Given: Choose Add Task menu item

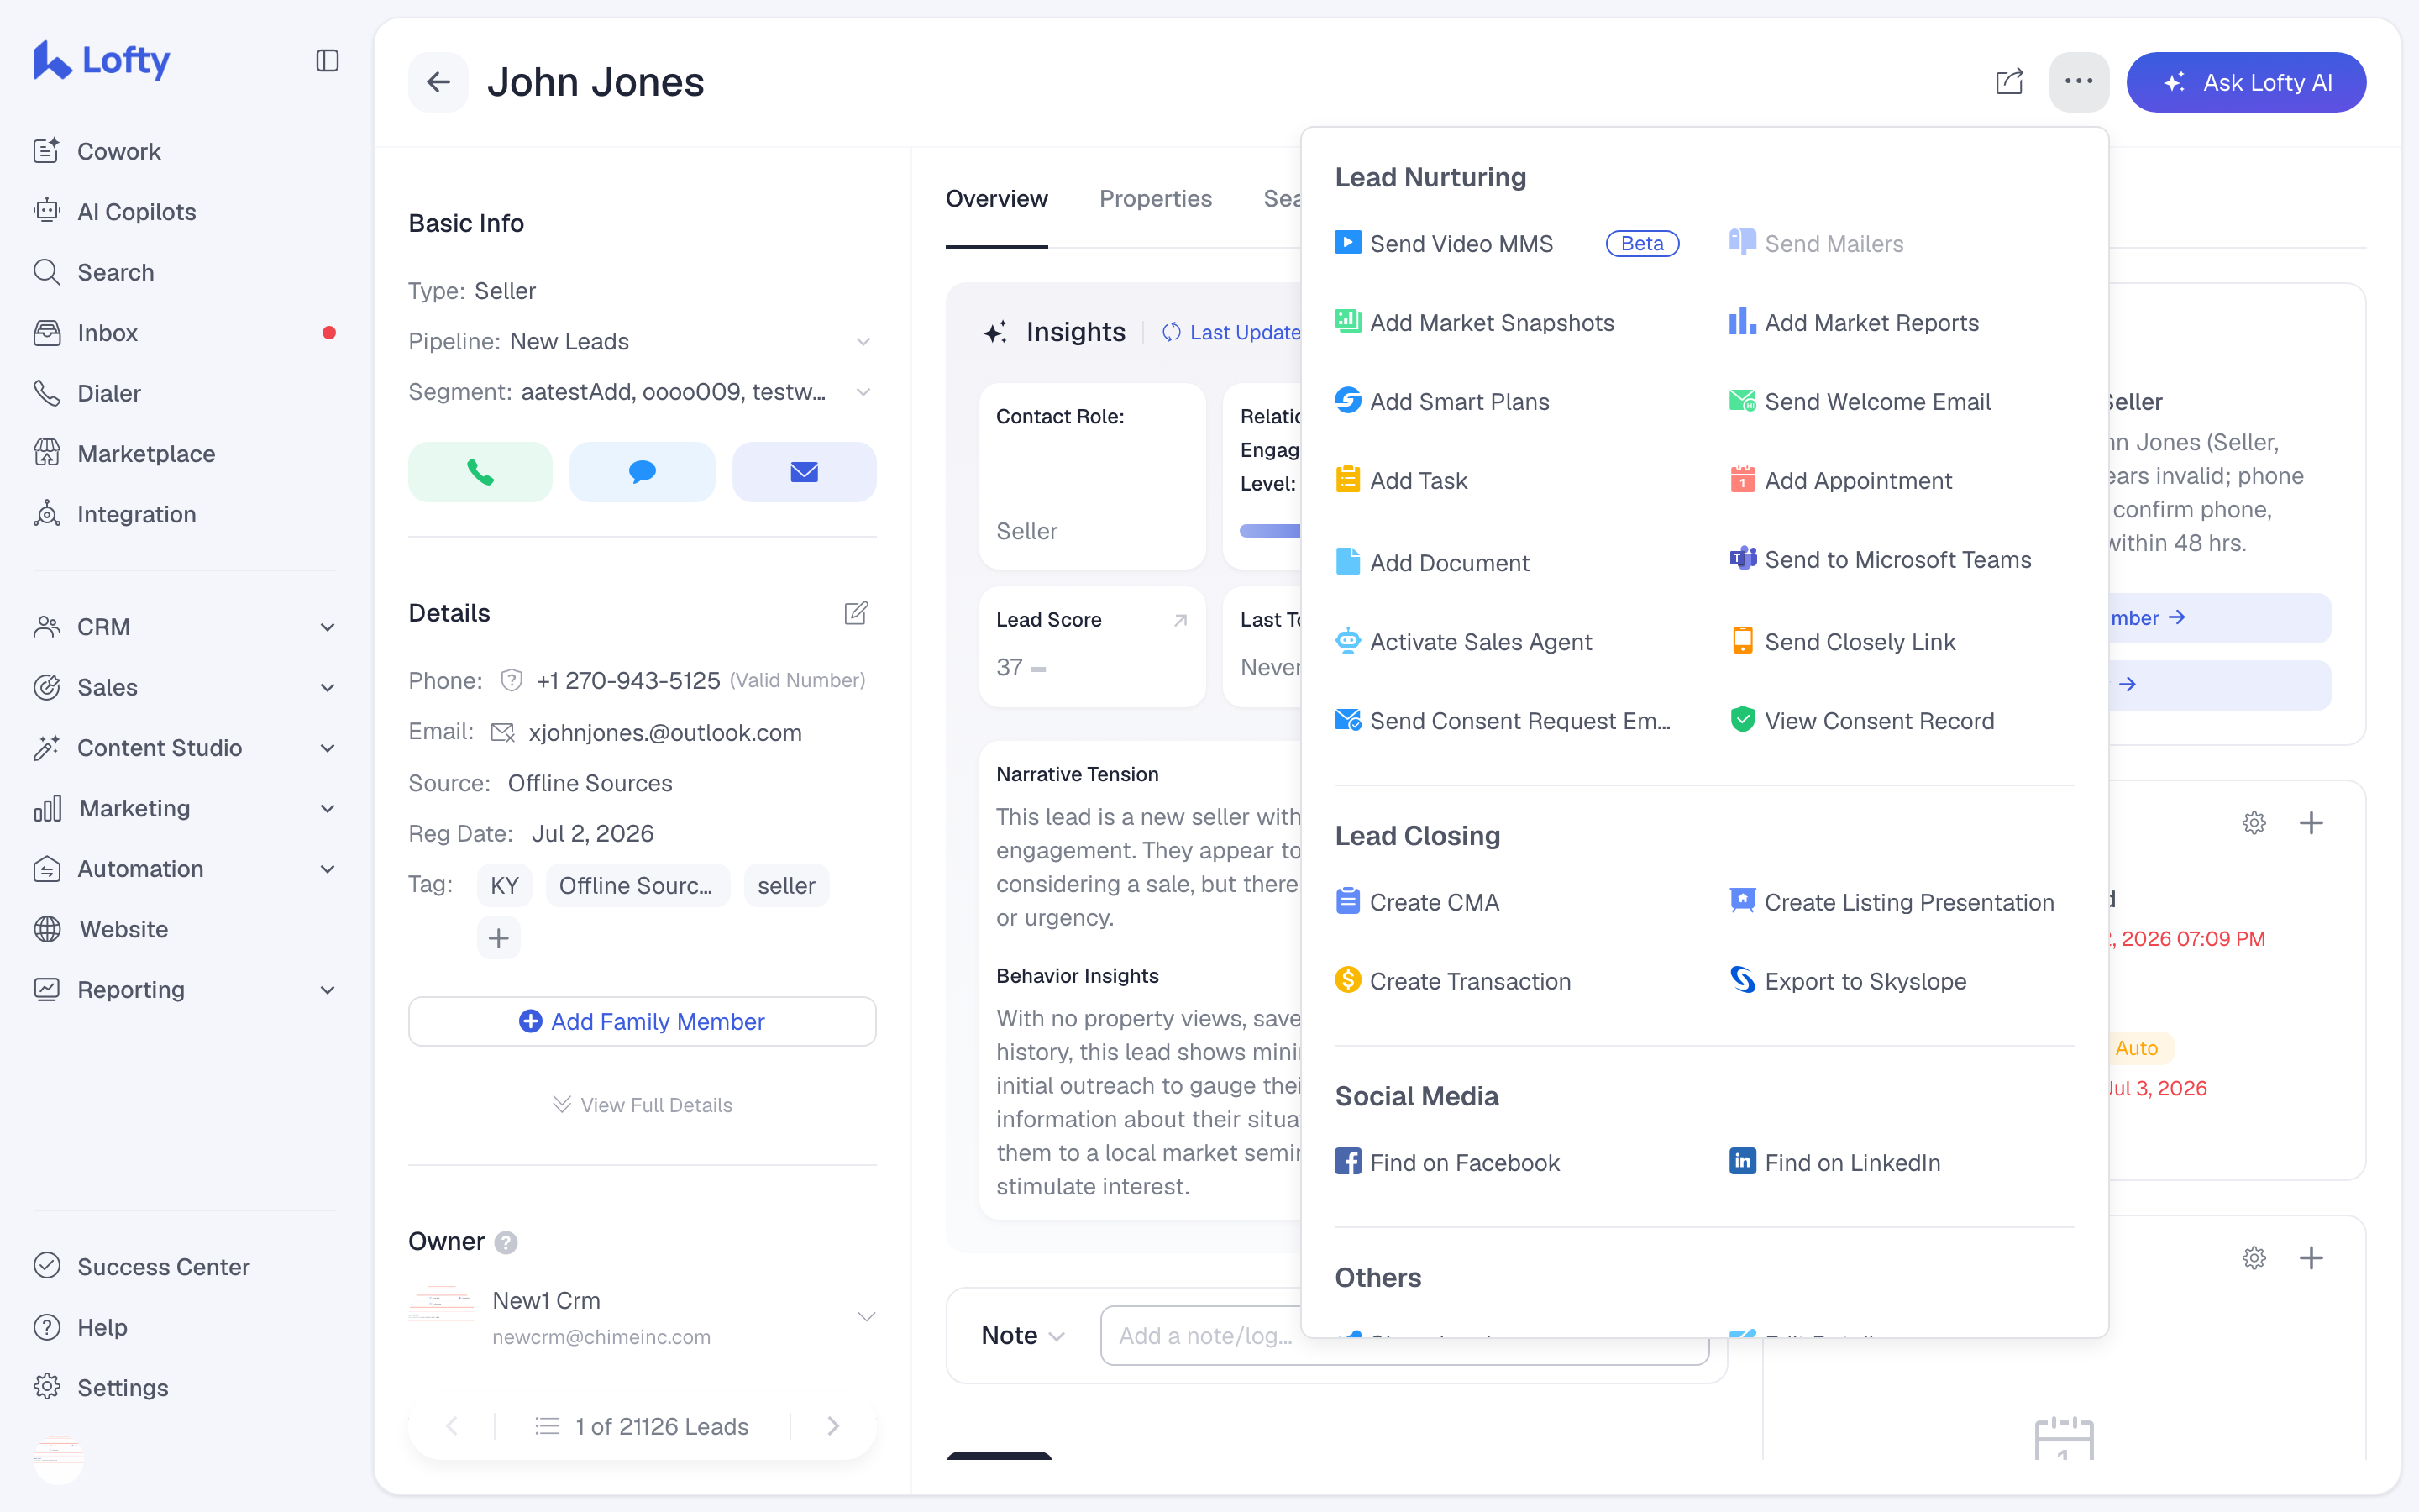Looking at the screenshot, I should point(1401,481).
